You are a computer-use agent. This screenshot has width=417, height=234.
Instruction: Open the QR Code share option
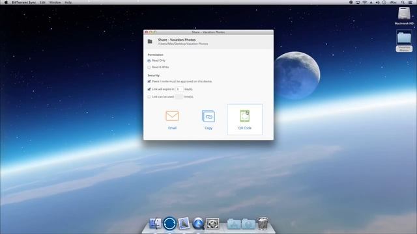[x=245, y=120]
